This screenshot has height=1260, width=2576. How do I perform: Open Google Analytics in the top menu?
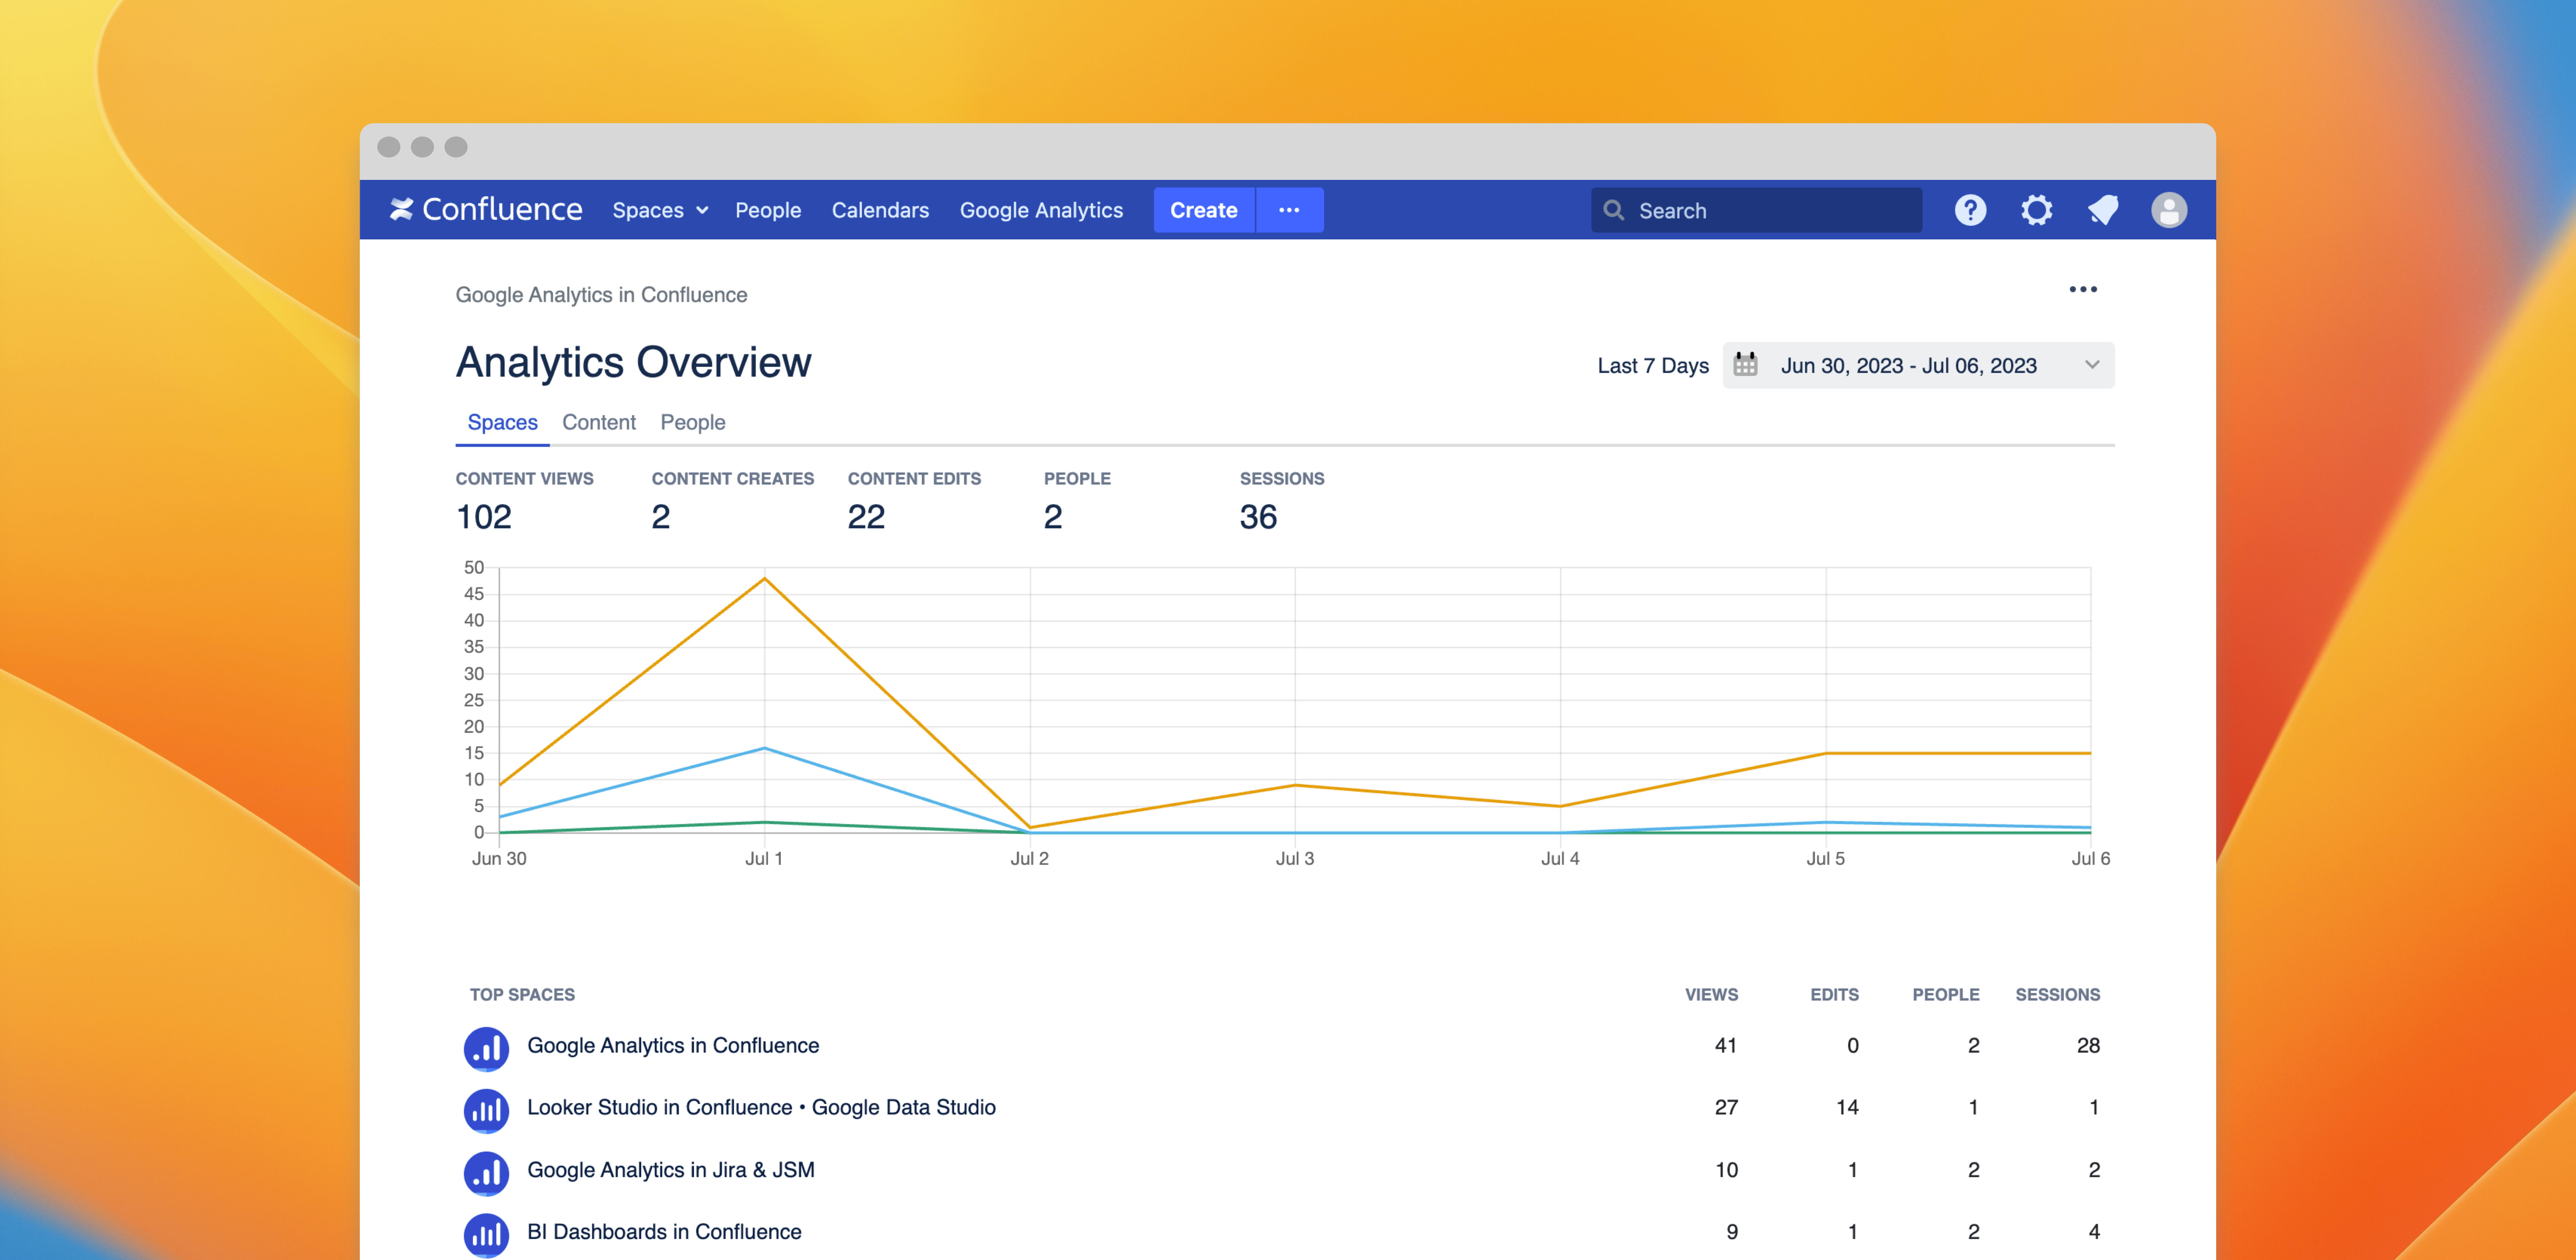point(1041,210)
